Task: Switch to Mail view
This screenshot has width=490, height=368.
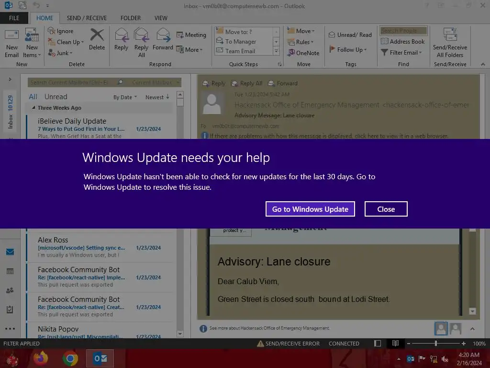Action: click(10, 252)
